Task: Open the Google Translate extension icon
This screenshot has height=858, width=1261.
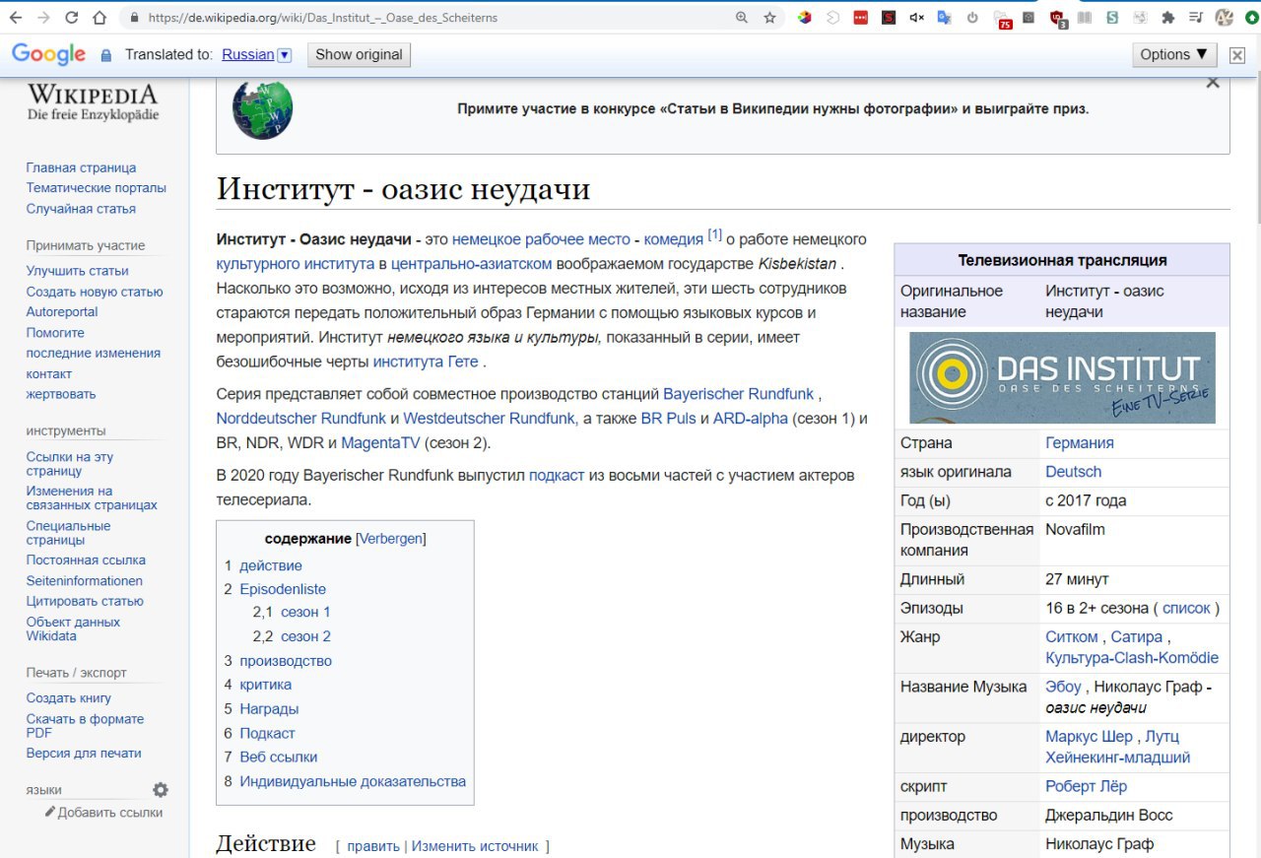Action: pos(944,18)
